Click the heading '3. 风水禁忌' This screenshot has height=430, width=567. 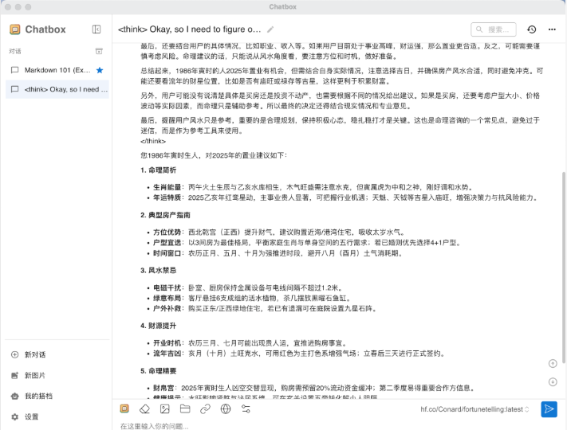159,270
